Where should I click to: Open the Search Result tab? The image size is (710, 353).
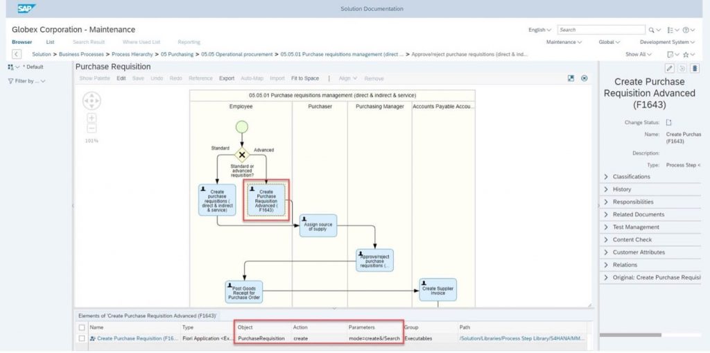tap(89, 42)
